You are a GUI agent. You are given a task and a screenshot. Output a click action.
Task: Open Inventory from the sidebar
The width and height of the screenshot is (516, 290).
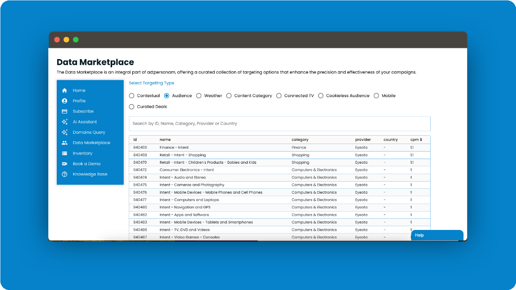coord(82,153)
